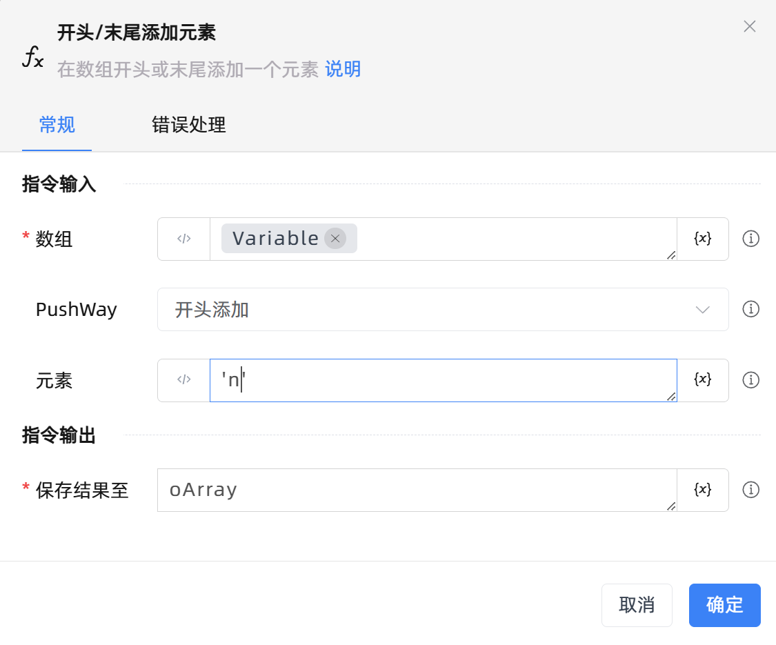Viewport: 776px width, 645px height.
Task: Open the {x} variable picker for the 数组 field
Action: tap(702, 239)
